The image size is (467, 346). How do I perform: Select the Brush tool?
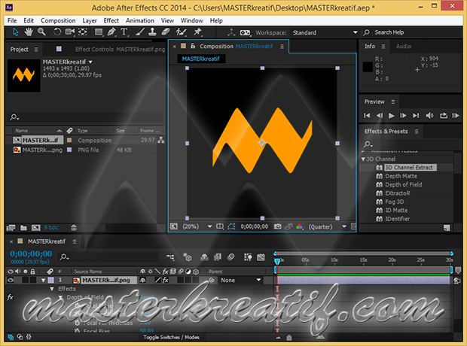point(139,32)
